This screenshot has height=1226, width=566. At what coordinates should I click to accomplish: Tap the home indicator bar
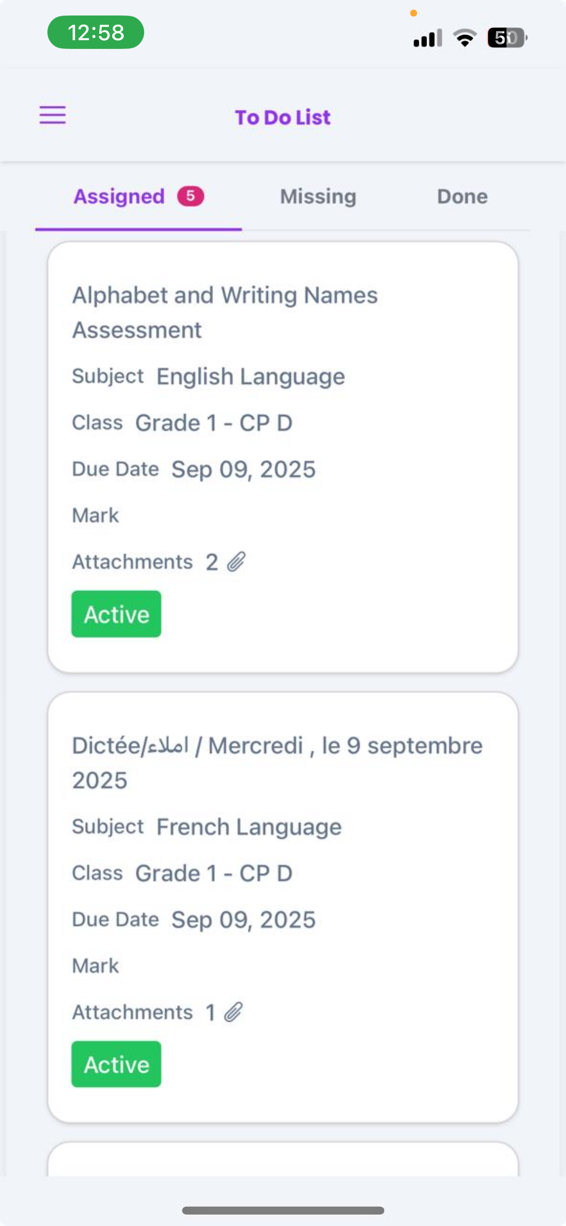283,1210
